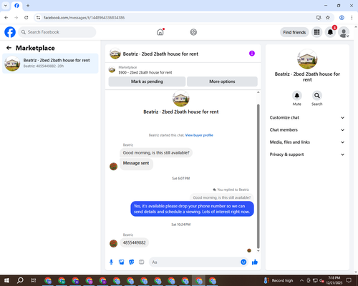Click the taskbar clock showing 7:18 PM
This screenshot has width=358, height=286.
334,280
